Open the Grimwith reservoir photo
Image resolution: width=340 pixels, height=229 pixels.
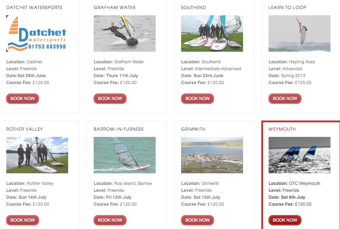212,155
